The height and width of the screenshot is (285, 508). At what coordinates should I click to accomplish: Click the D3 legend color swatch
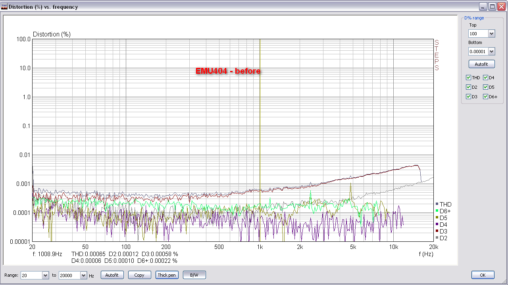tap(437, 231)
